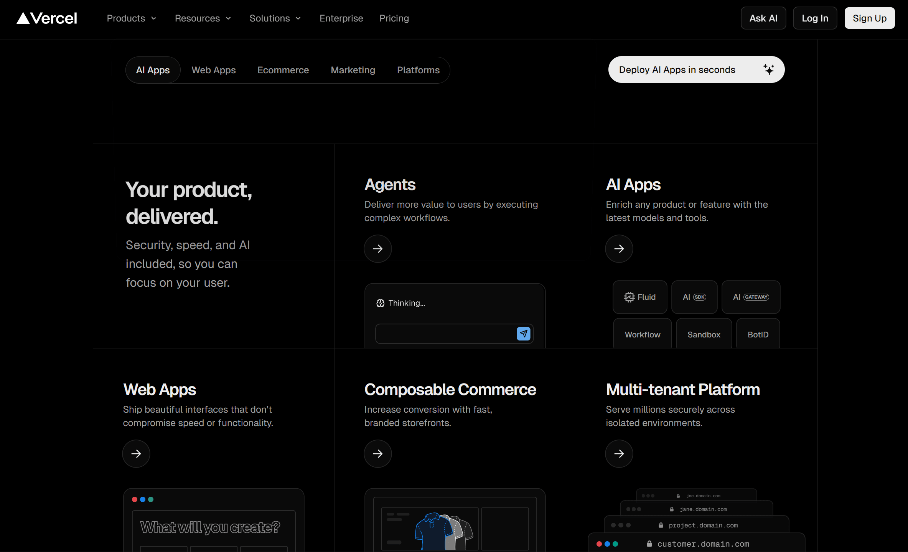Image resolution: width=908 pixels, height=552 pixels.
Task: Switch to the Web Apps tab
Action: click(213, 70)
